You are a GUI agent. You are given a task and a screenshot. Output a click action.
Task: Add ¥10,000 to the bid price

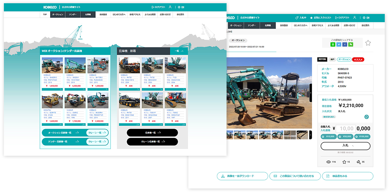coord(328,137)
